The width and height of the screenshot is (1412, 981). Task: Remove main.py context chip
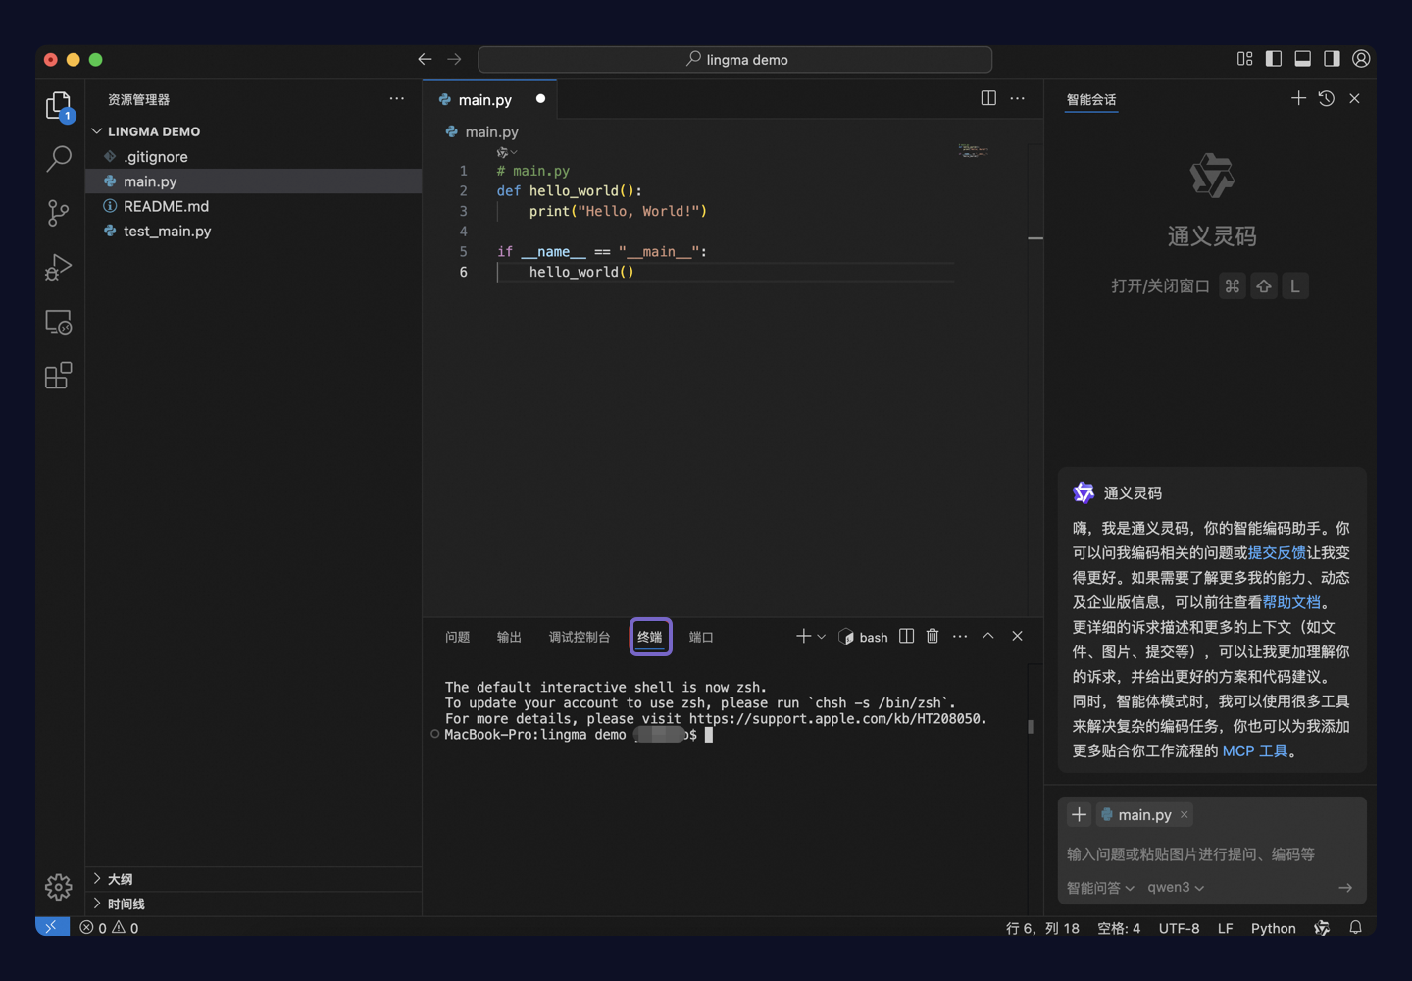click(x=1185, y=814)
